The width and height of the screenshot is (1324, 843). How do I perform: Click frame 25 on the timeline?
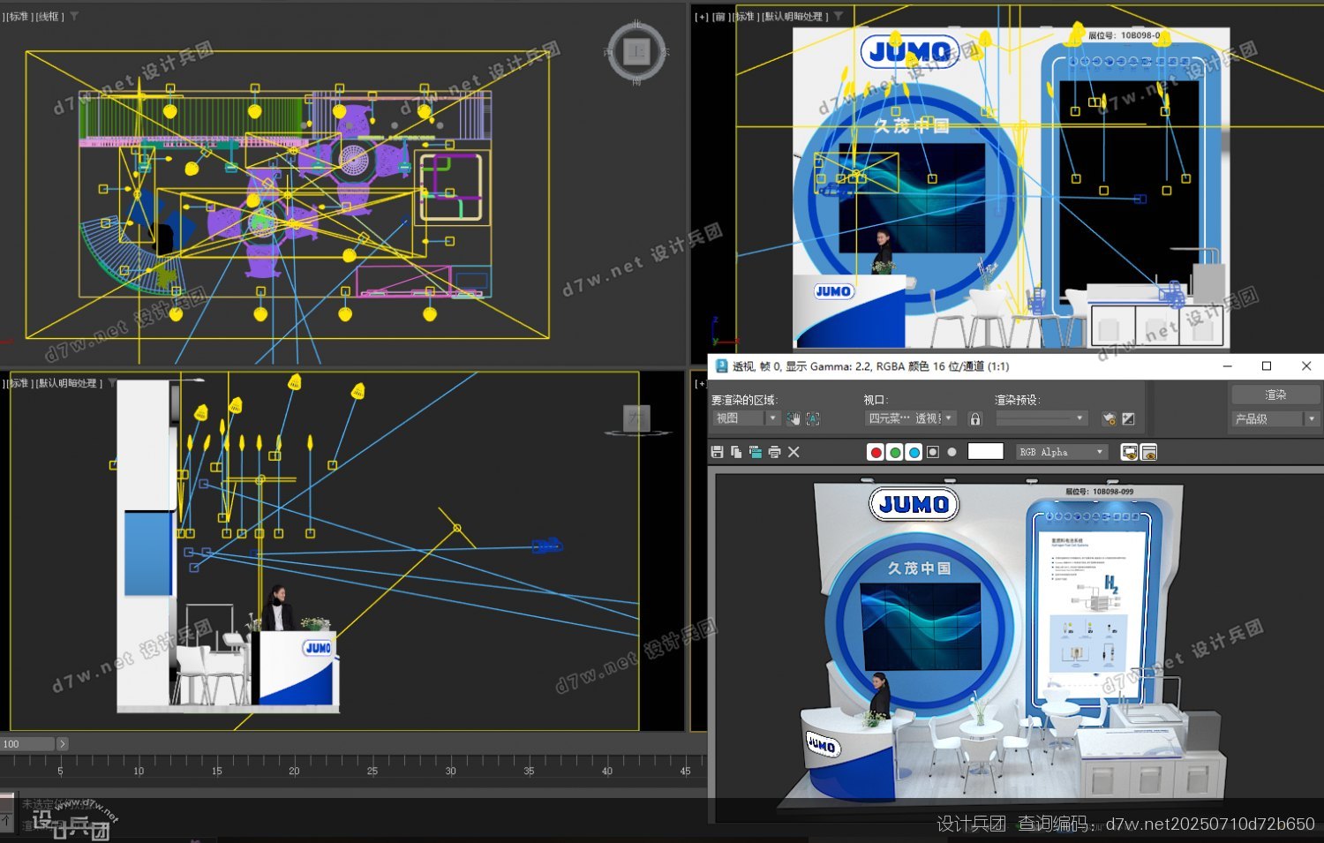[372, 771]
